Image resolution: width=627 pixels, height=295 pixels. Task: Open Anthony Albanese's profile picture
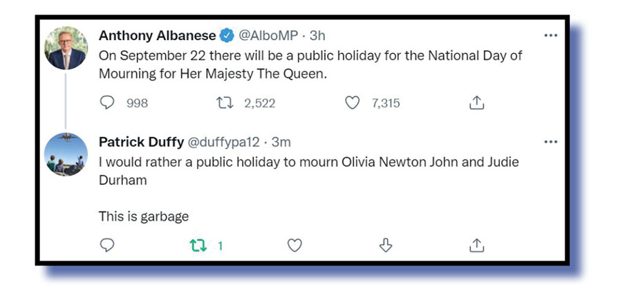tap(66, 48)
